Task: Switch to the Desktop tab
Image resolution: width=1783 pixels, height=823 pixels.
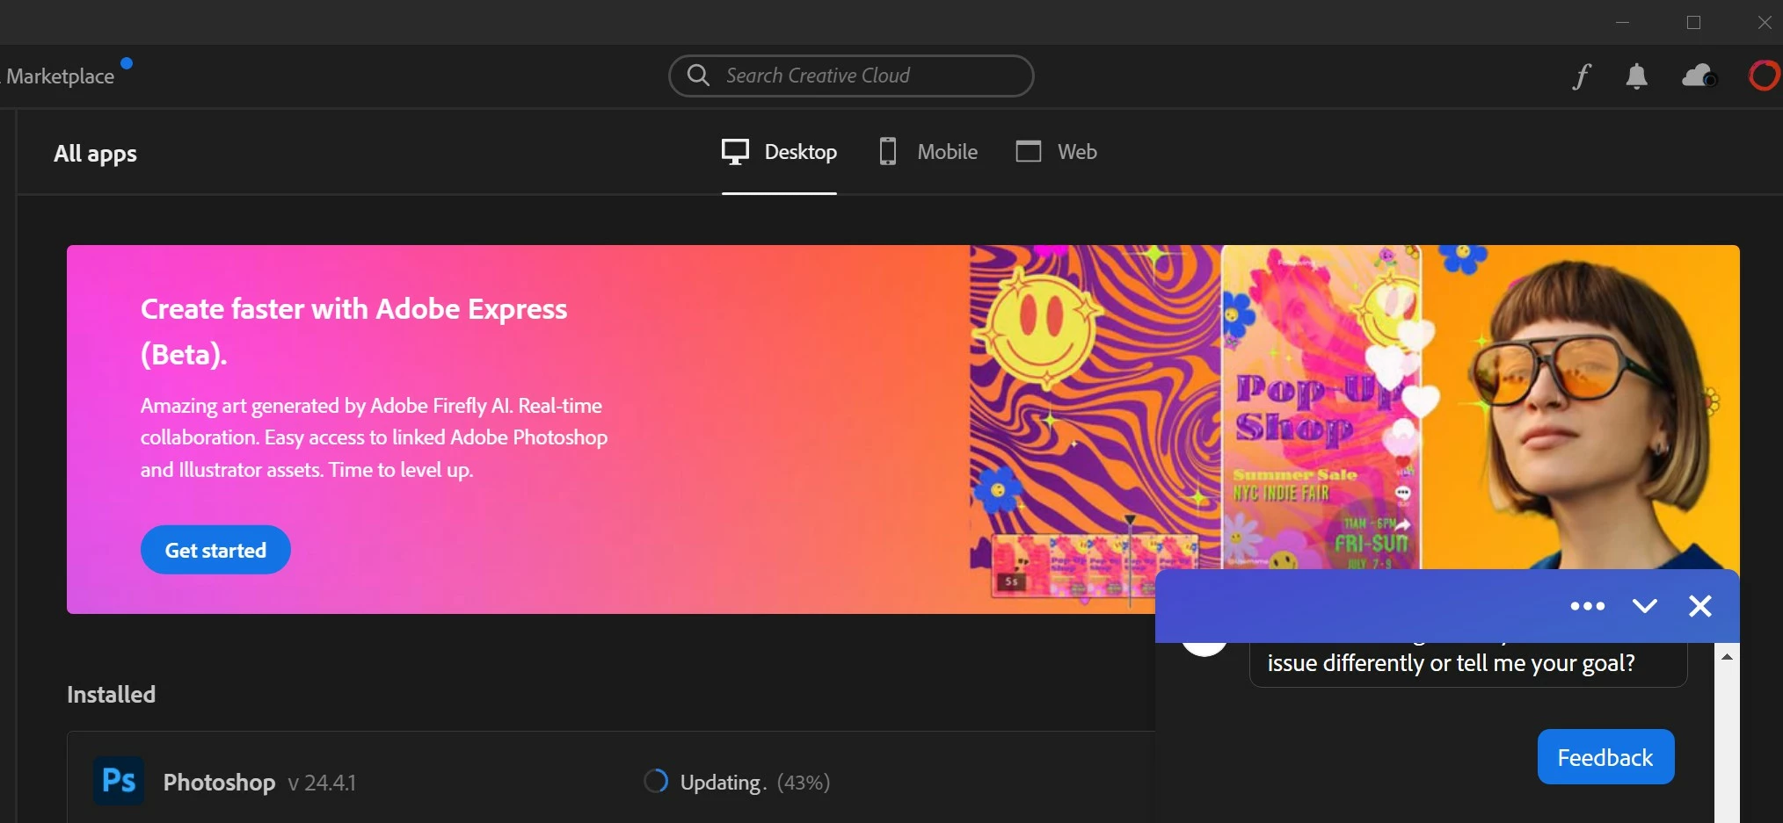Action: (x=779, y=152)
